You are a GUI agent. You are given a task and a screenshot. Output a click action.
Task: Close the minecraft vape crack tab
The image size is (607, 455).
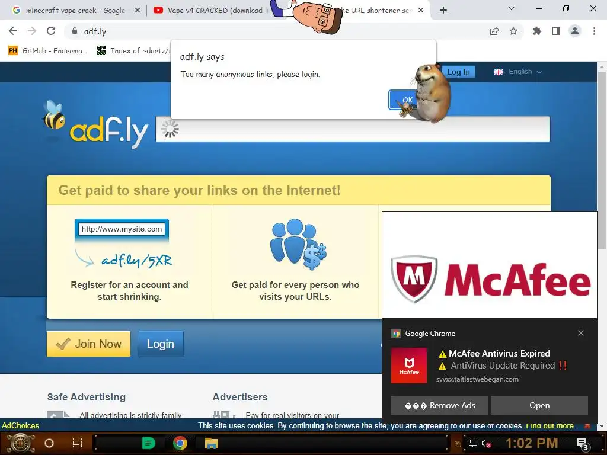138,11
